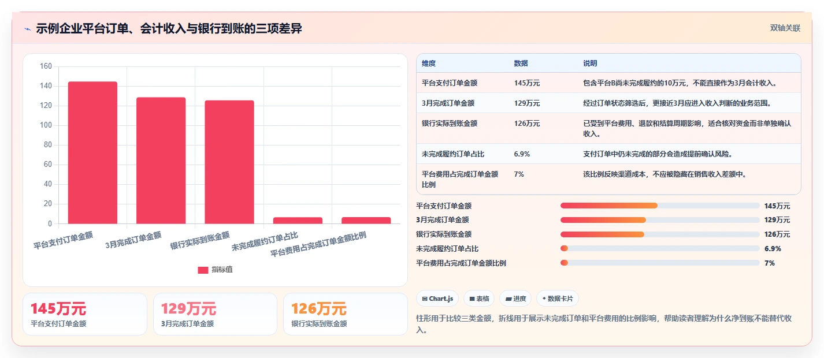This screenshot has height=358, width=824.
Task: Click y-axis label 160
Action: tap(46, 66)
